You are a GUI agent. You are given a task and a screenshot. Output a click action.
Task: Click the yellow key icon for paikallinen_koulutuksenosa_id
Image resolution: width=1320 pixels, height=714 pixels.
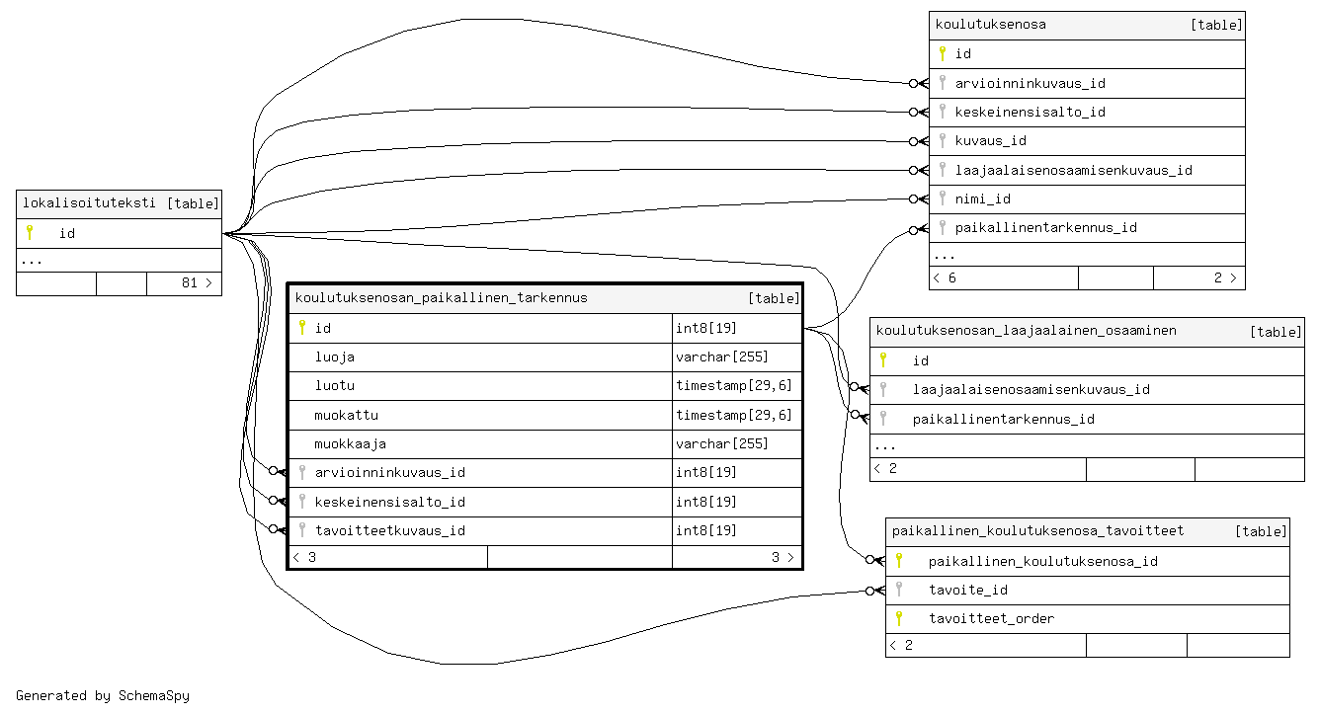tap(899, 561)
